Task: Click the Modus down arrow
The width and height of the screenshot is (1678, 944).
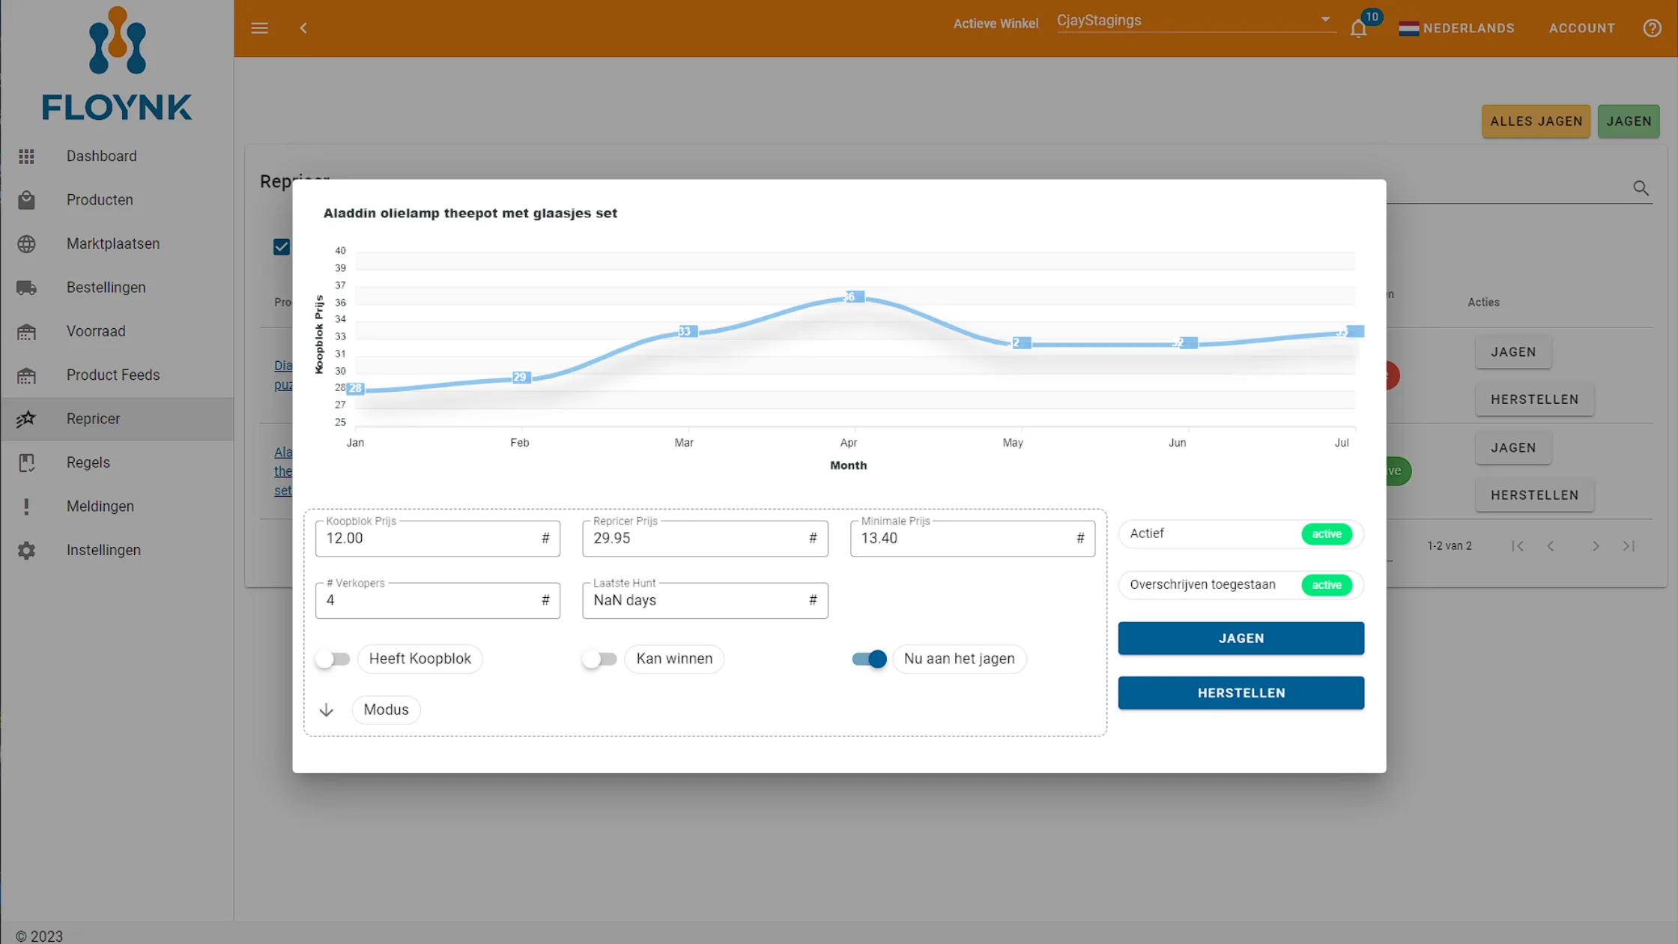Action: click(327, 709)
